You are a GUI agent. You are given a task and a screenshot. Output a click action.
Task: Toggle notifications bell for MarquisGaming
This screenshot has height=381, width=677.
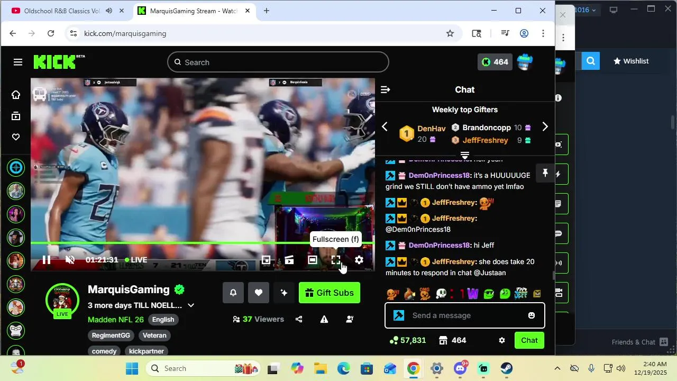click(233, 293)
